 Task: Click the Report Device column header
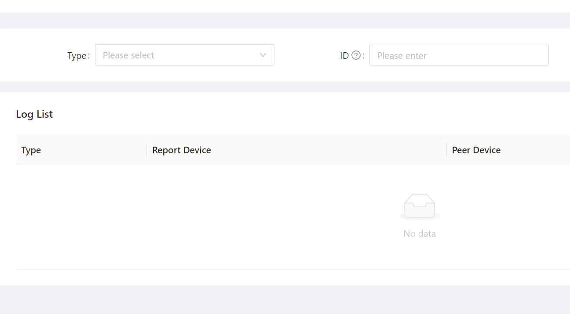[x=181, y=150]
